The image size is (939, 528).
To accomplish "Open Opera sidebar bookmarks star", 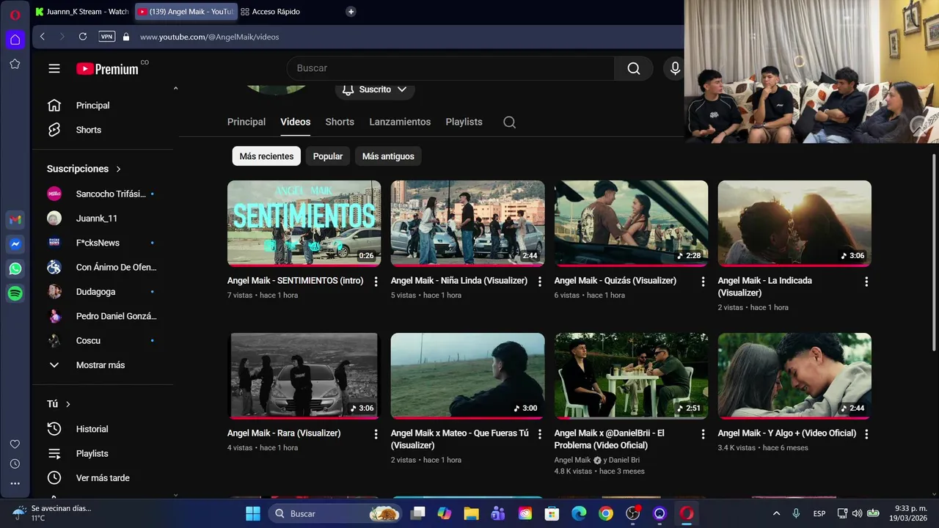I will 15,64.
